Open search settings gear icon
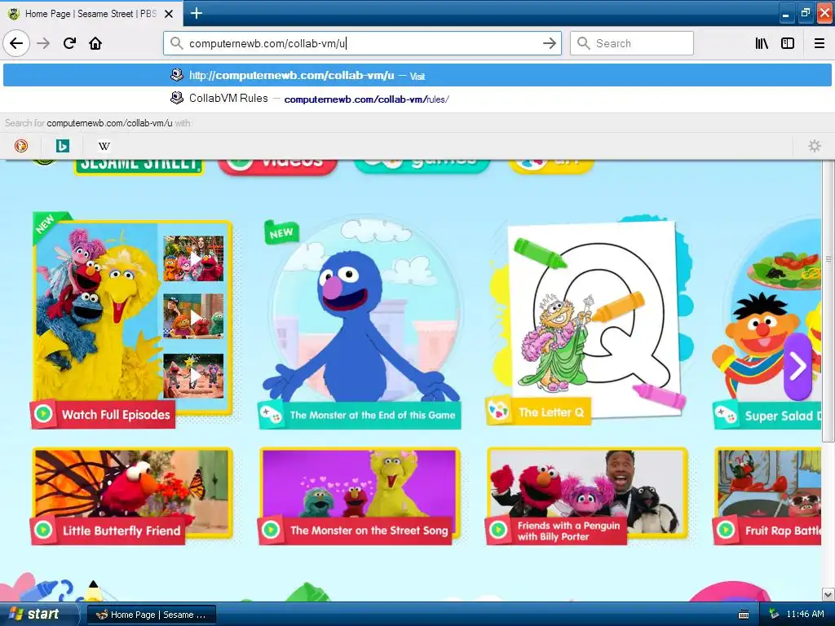The image size is (835, 626). (x=815, y=146)
